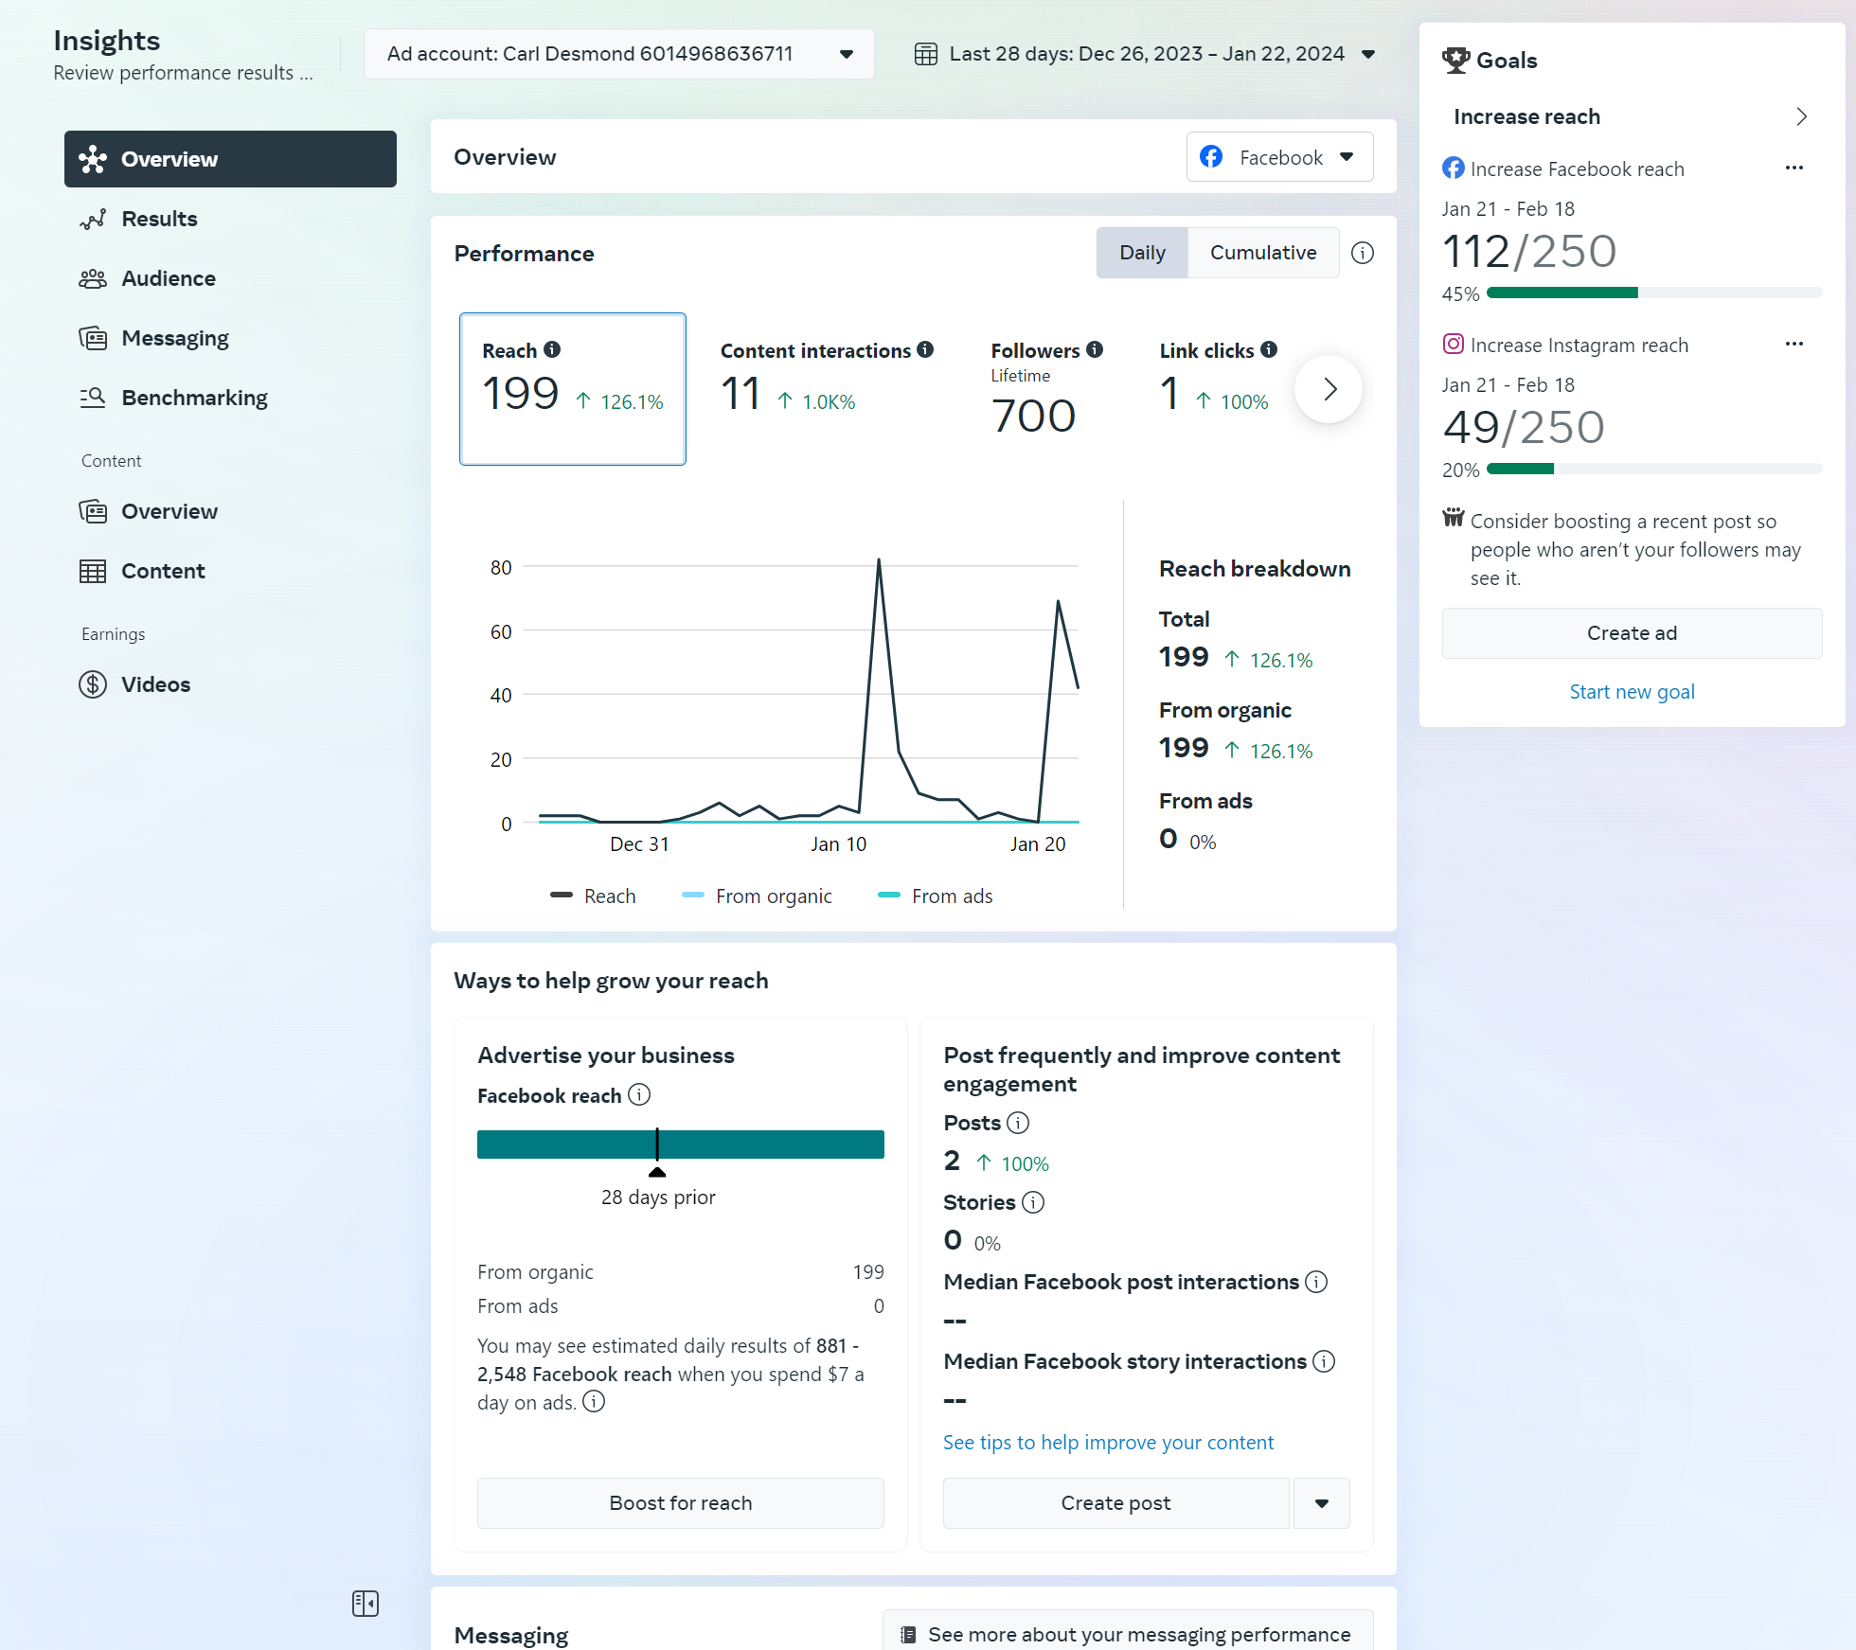1856x1650 pixels.
Task: Click the boosting tip people icon
Action: pyautogui.click(x=1454, y=518)
